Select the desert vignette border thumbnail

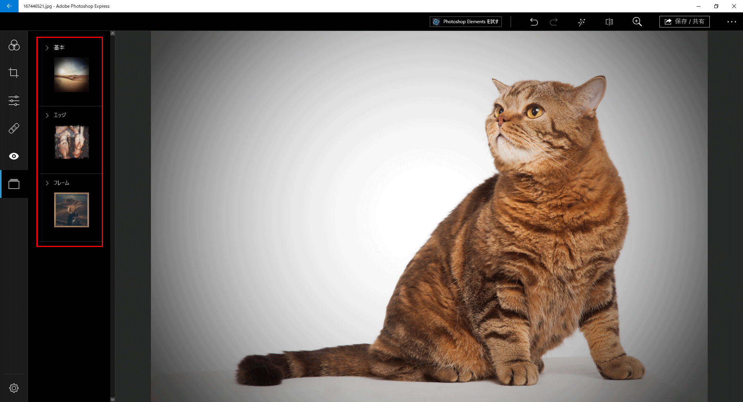72,75
